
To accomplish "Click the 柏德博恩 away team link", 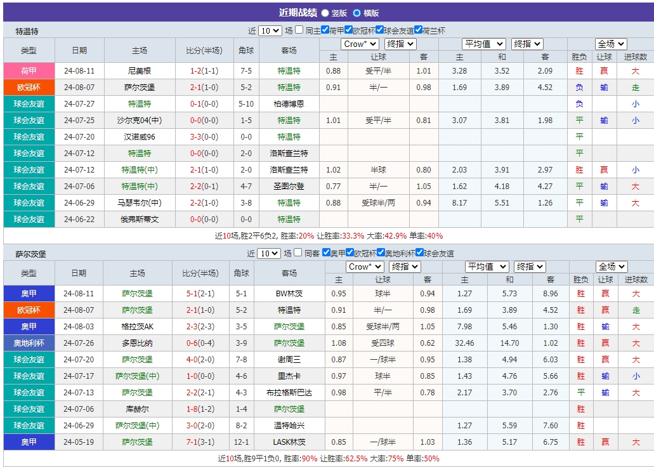I will point(290,103).
